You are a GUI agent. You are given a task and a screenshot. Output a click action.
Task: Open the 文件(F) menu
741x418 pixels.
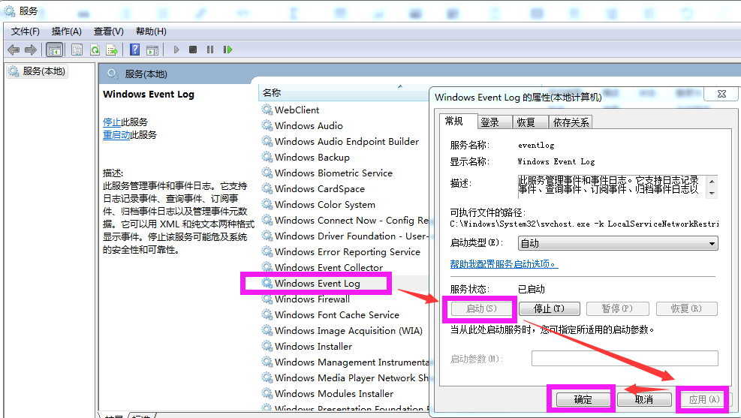[x=25, y=32]
